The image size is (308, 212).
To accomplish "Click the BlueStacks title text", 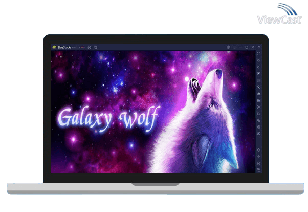I will click(x=64, y=47).
